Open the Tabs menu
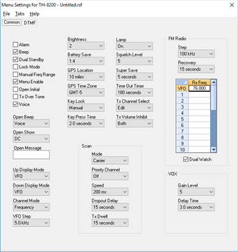Viewport: 238px width, 252px height. click(x=20, y=14)
